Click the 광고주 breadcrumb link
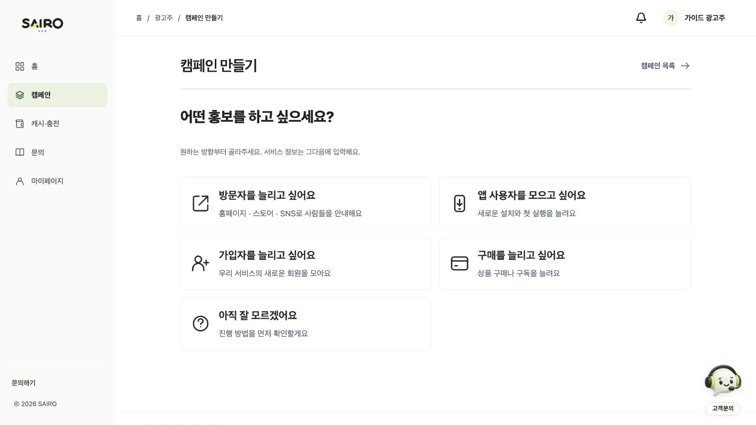This screenshot has height=425, width=756. 164,18
